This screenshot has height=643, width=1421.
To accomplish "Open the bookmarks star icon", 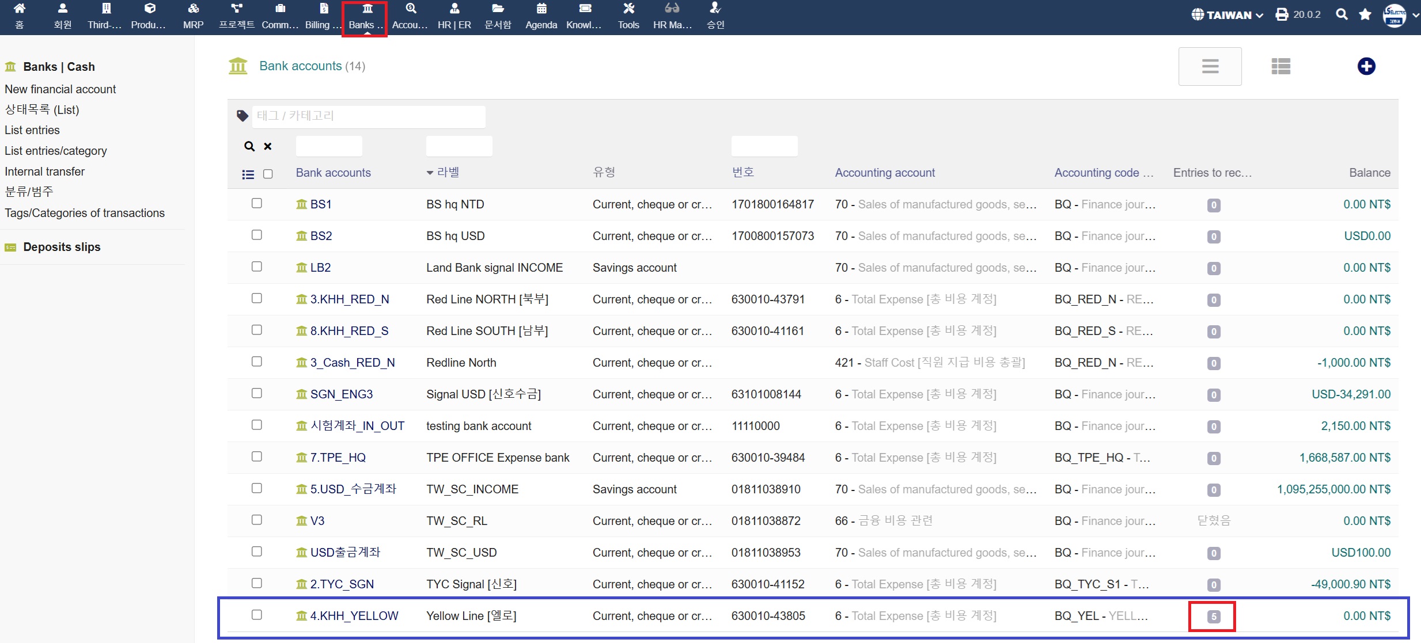I will click(x=1365, y=14).
